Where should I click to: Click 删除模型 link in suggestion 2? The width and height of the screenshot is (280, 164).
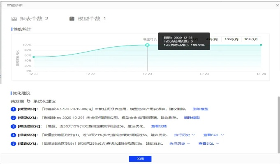tap(192, 118)
